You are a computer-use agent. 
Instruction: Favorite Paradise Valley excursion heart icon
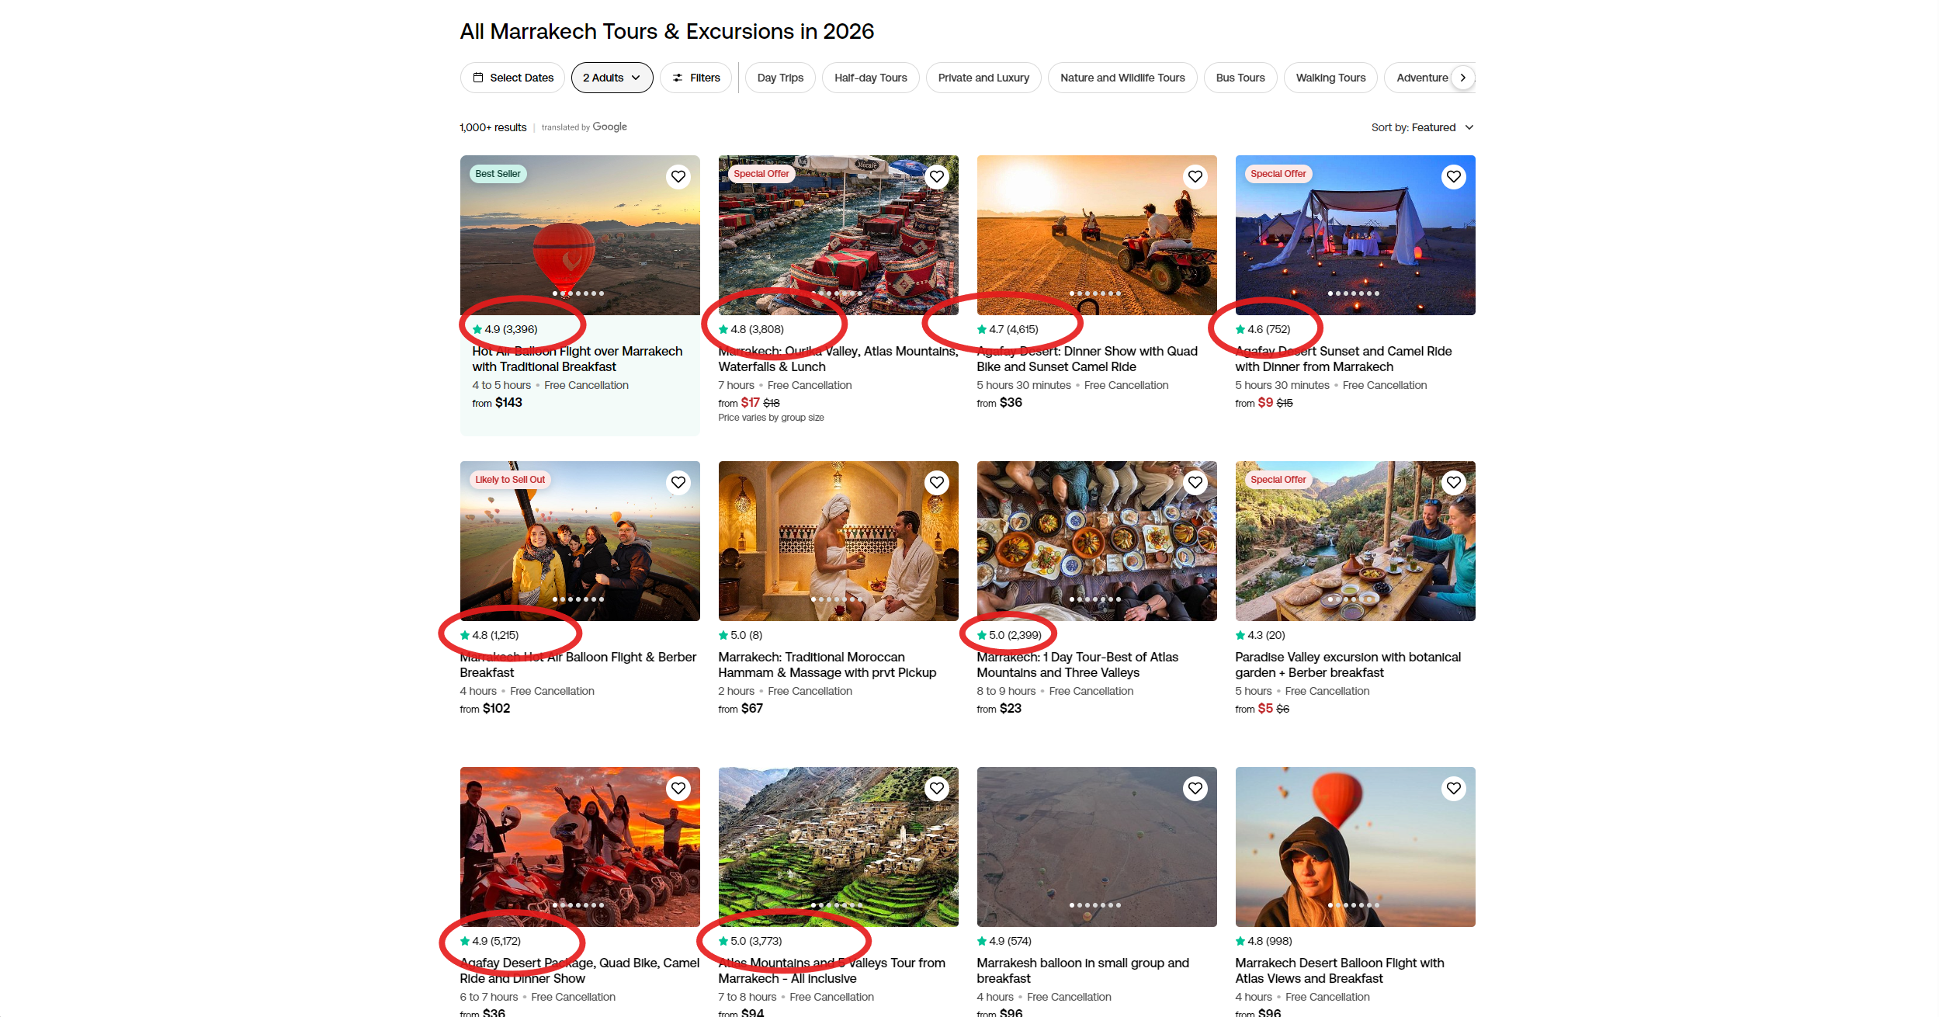[1453, 483]
